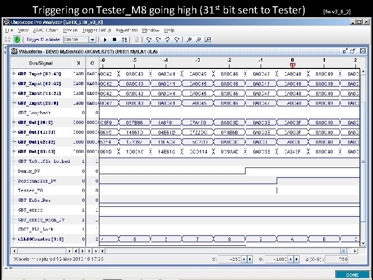Open the Window menu

click(x=150, y=30)
